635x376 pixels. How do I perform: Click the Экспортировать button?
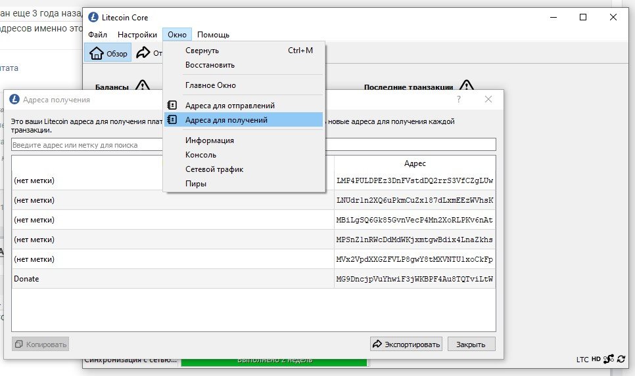(x=406, y=344)
